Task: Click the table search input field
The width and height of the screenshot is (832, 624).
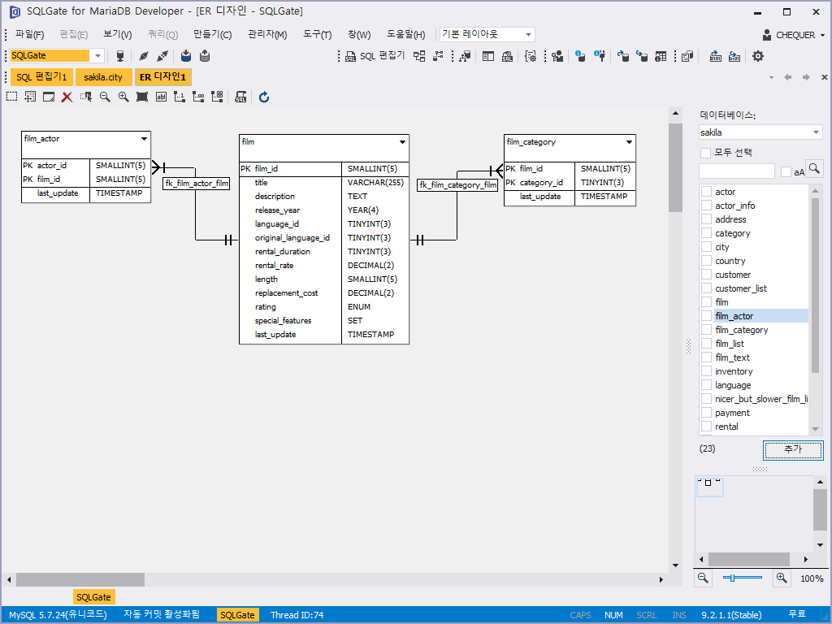Action: tap(736, 171)
